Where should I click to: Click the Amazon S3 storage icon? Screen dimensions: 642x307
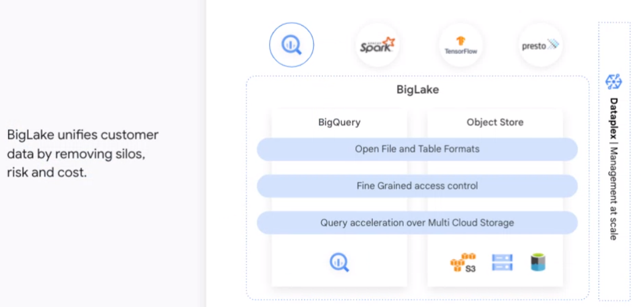pyautogui.click(x=463, y=263)
